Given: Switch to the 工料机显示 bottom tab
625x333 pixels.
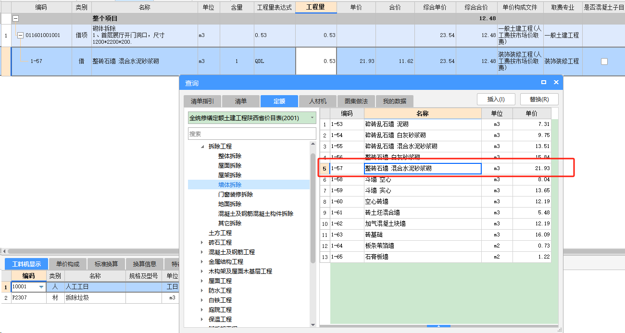Looking at the screenshot, I should [x=26, y=264].
